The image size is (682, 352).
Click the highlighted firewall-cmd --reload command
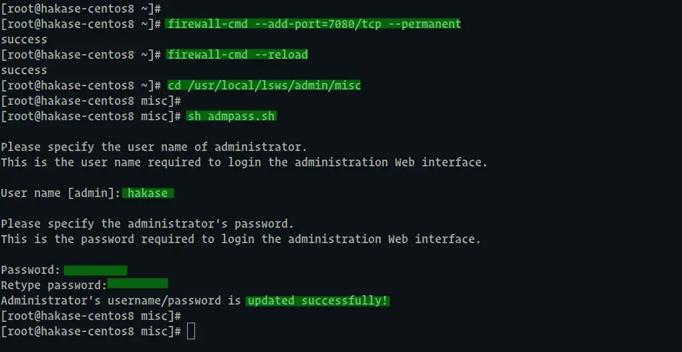point(236,54)
